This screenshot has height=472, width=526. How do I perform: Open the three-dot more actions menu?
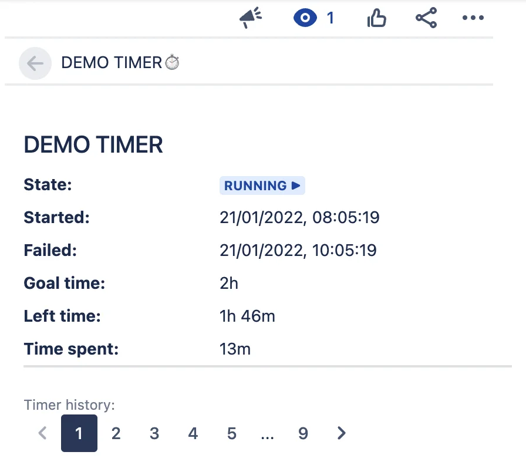pos(473,18)
